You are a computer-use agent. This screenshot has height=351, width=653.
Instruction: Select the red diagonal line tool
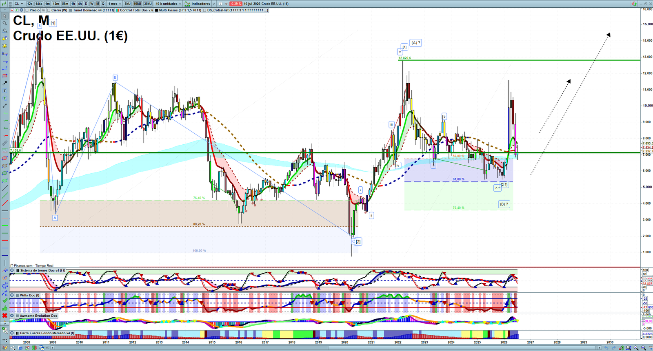coord(4,203)
